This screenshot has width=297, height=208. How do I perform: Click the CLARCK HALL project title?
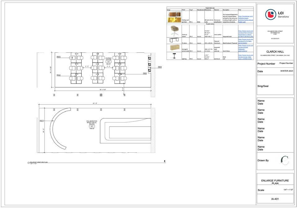click(x=275, y=52)
